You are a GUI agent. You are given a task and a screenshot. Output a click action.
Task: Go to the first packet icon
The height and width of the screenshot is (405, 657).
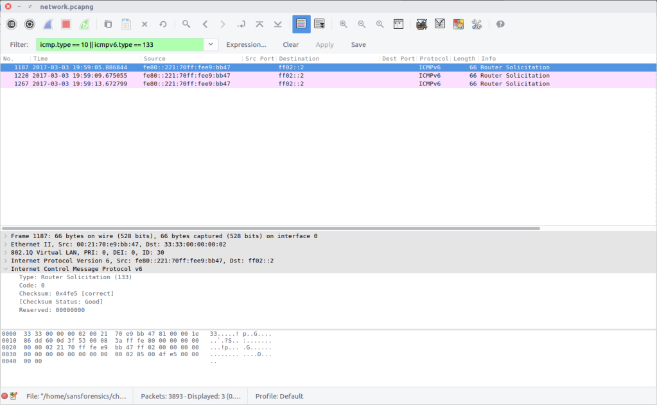(259, 24)
